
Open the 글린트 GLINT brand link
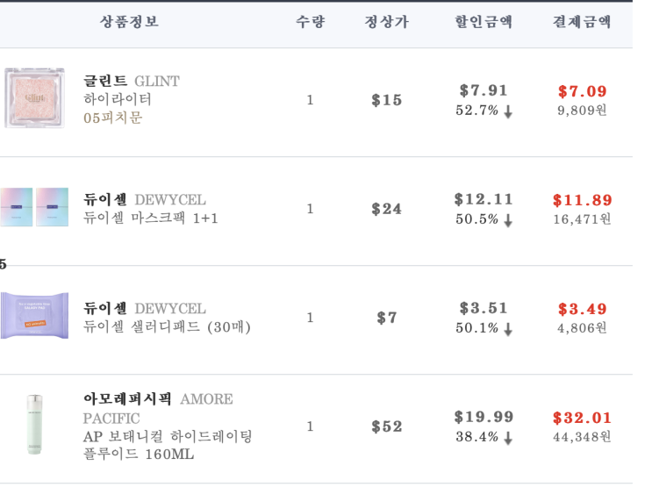click(x=132, y=81)
